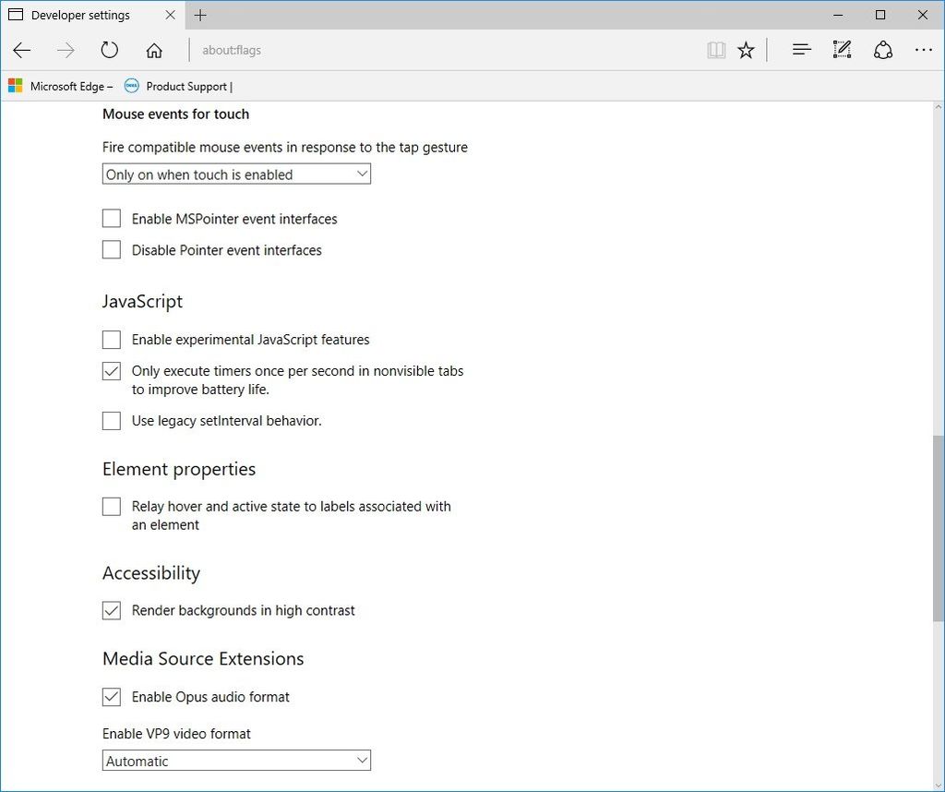Enable MSPointer event interfaces
Image resolution: width=945 pixels, height=792 pixels.
point(111,218)
